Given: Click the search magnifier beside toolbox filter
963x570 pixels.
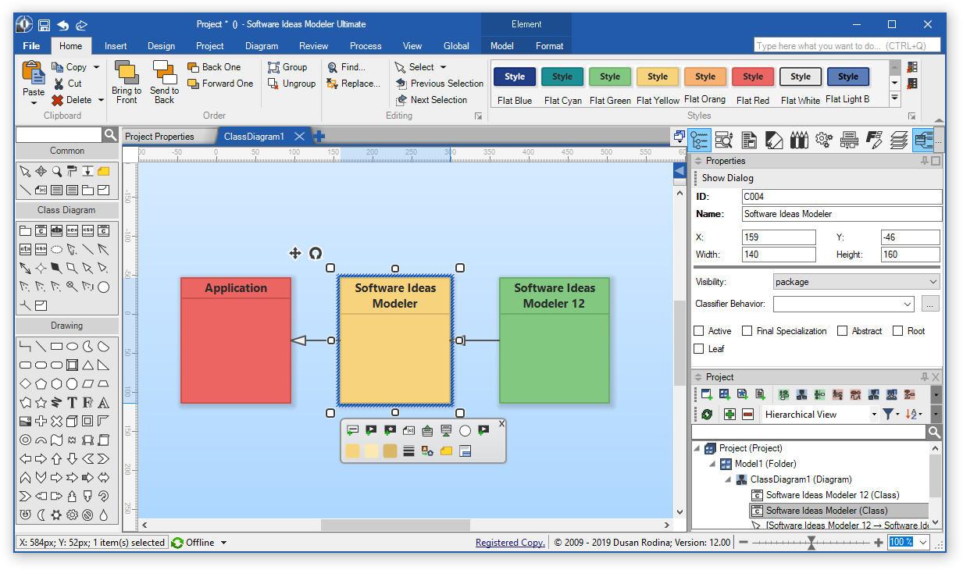Looking at the screenshot, I should click(110, 135).
